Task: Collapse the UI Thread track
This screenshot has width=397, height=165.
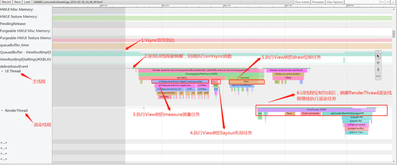Action: click(3, 71)
